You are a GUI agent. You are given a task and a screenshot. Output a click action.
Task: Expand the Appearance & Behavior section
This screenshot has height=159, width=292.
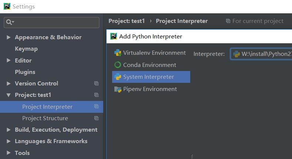click(9, 37)
